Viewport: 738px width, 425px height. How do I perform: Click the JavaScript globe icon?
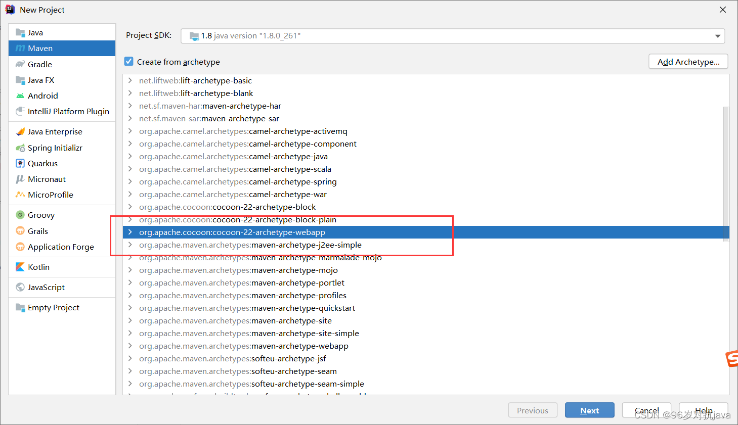[20, 287]
